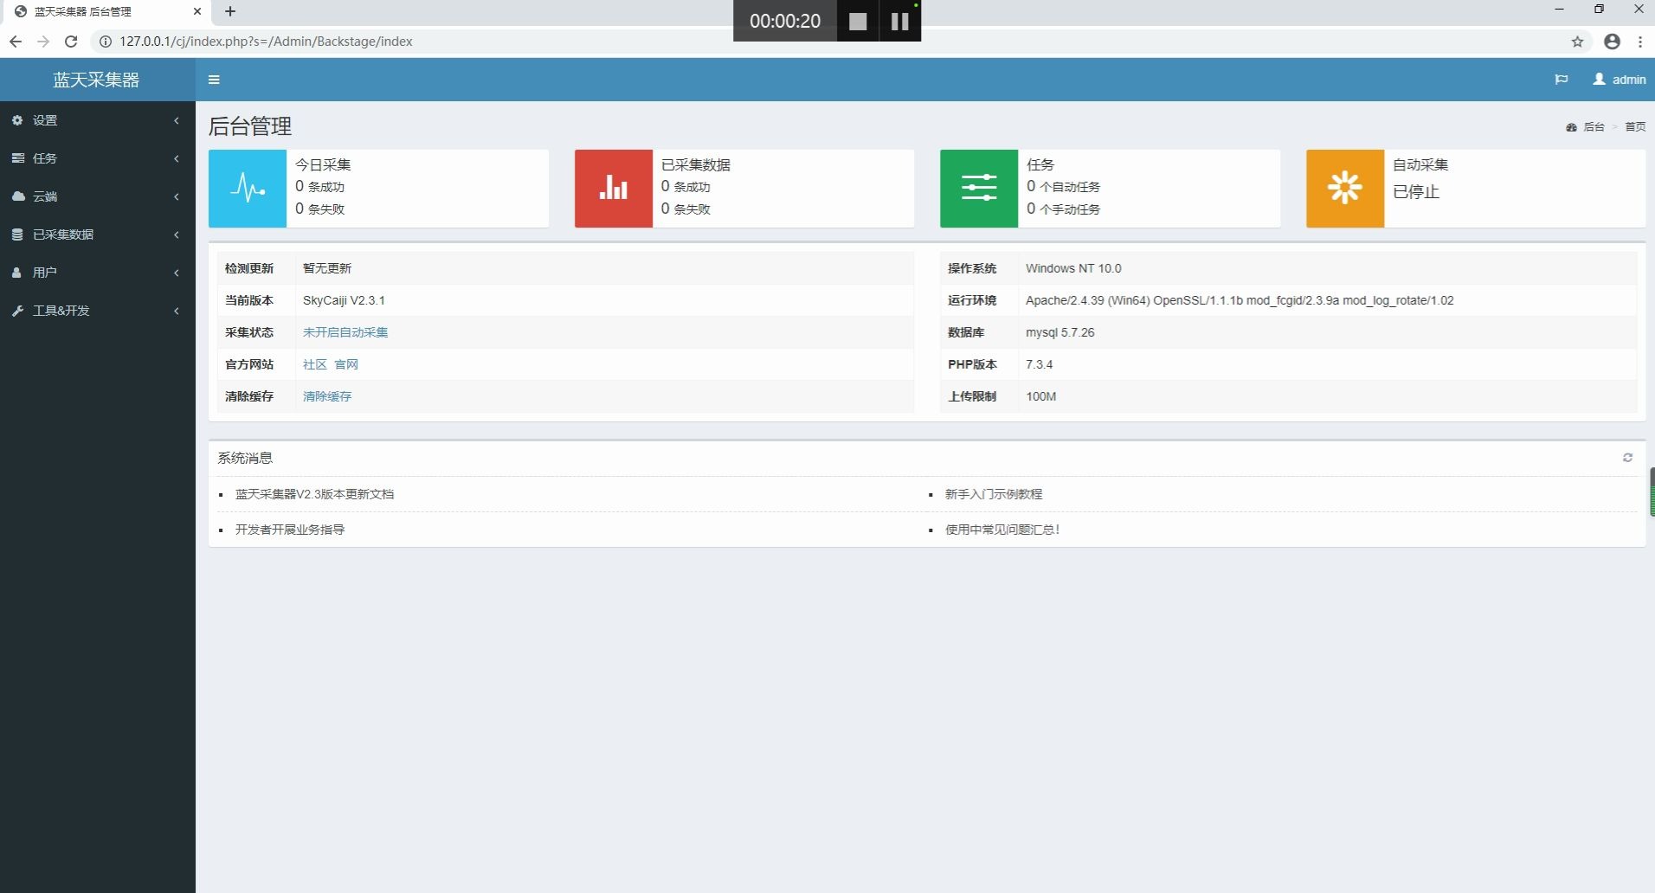1655x893 pixels.
Task: Click the address bar URL
Action: pos(267,42)
